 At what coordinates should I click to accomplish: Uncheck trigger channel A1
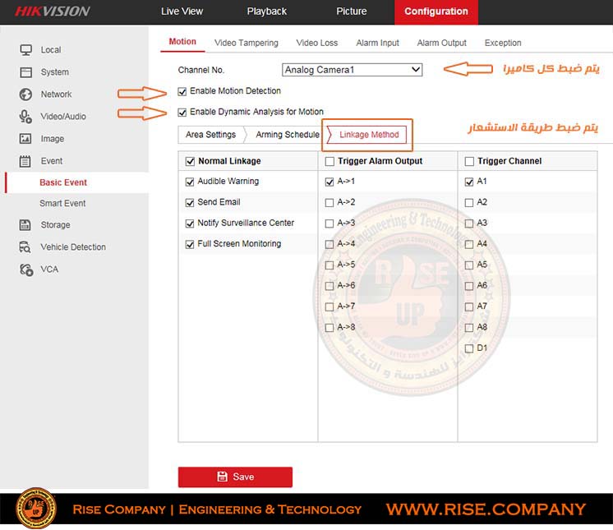point(469,182)
